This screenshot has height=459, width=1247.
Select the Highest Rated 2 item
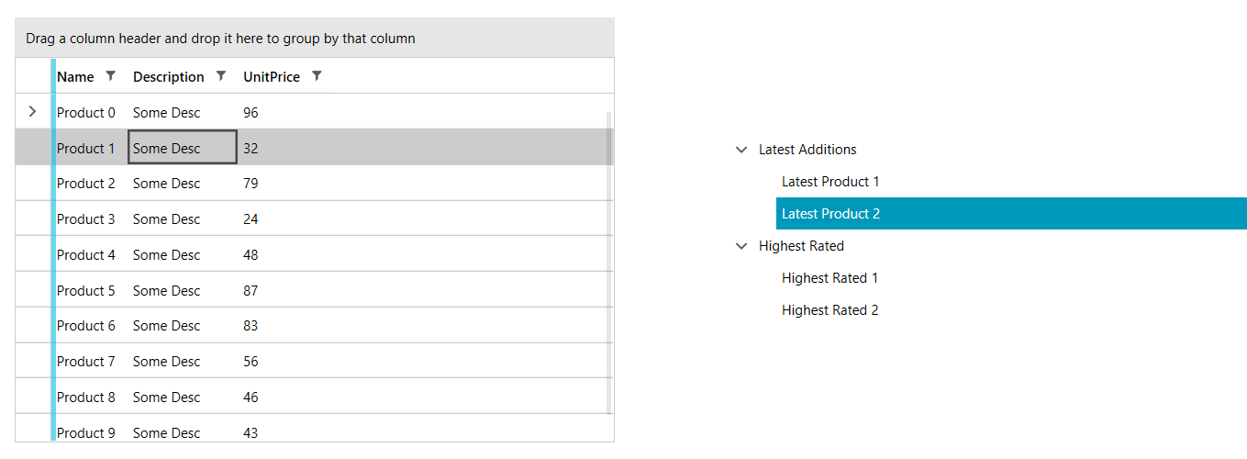point(829,310)
